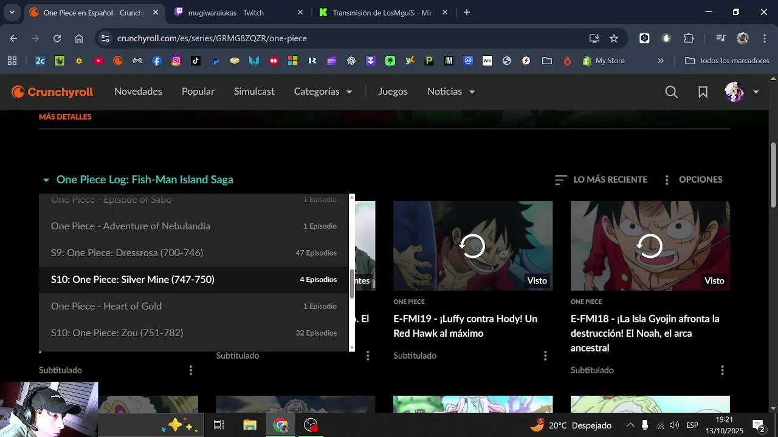Open more options for E-FMI19 card
The image size is (778, 437).
(545, 356)
